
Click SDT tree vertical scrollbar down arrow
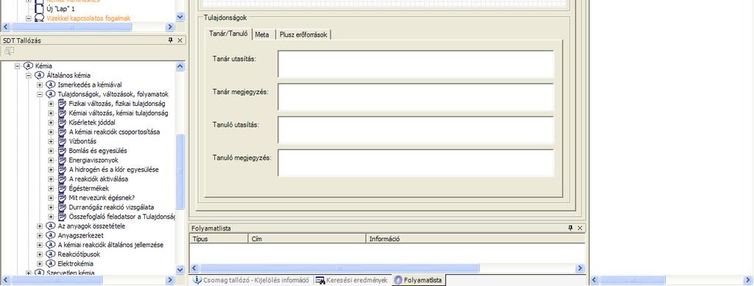tap(180, 270)
